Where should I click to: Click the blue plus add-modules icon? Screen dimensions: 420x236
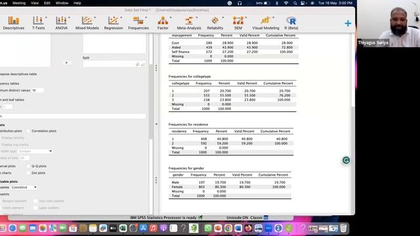[x=348, y=24]
